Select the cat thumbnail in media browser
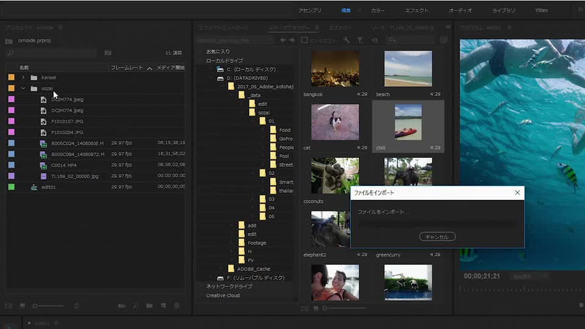 pos(335,122)
